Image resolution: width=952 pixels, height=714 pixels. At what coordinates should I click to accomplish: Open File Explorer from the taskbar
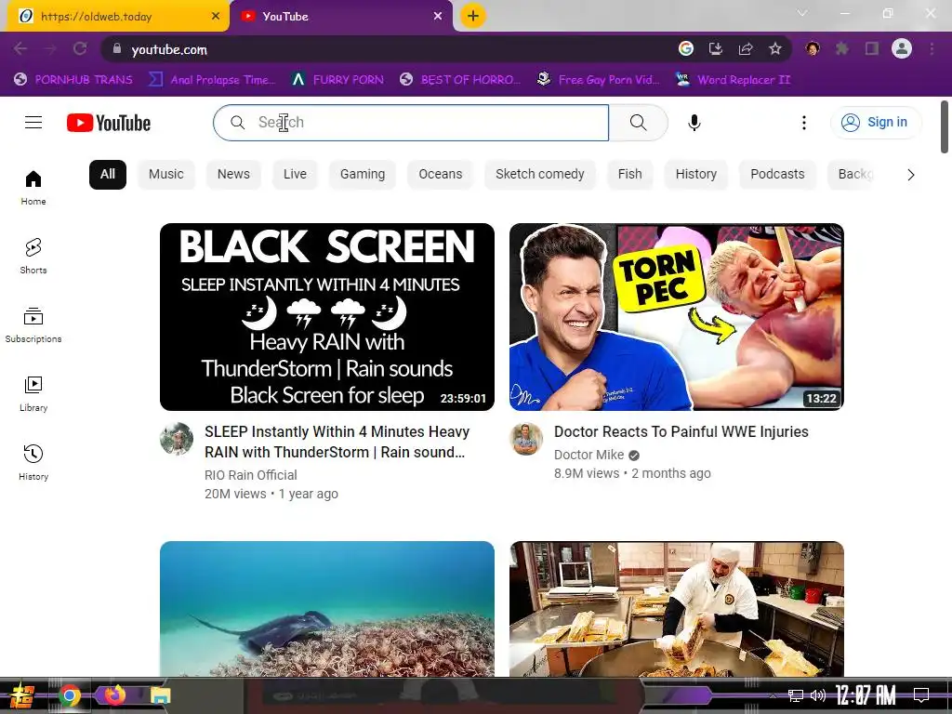[x=160, y=695]
